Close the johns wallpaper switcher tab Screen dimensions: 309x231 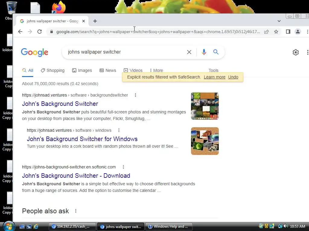pos(84,21)
